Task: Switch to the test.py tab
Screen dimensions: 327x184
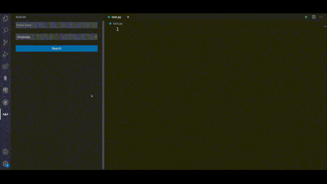Action: click(116, 17)
